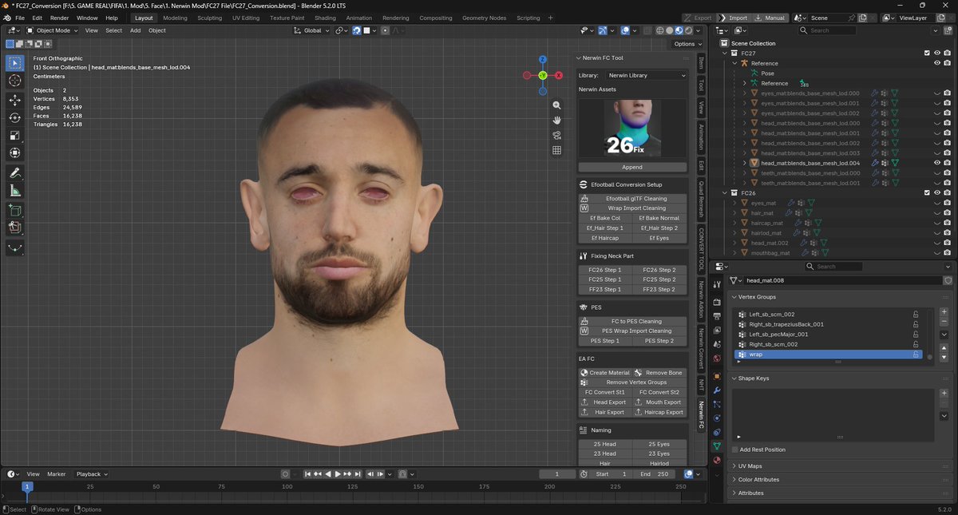
Task: Collapse the Vertex Groups panel
Action: click(x=756, y=297)
